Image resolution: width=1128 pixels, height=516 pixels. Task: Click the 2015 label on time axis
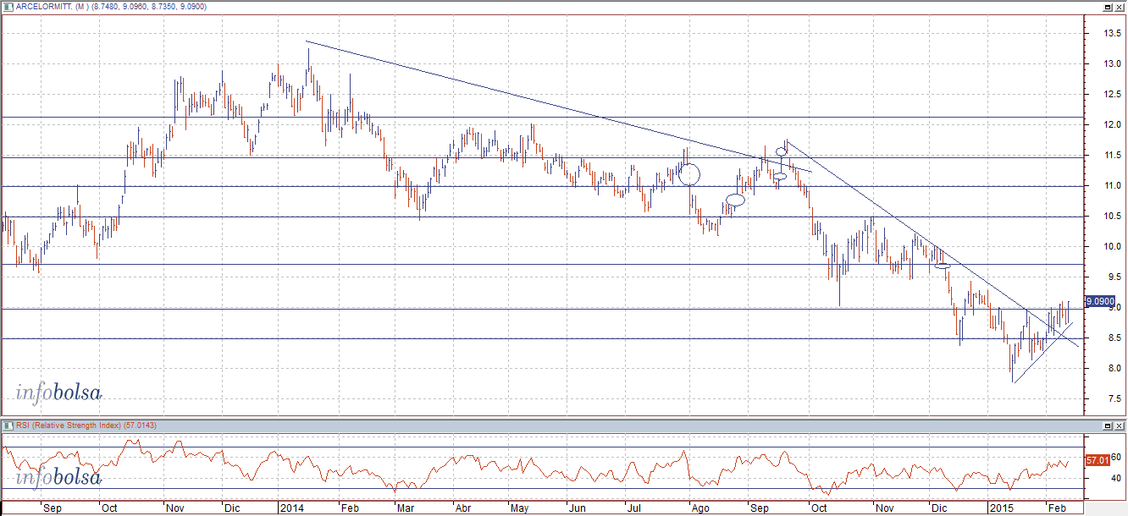(x=1003, y=509)
